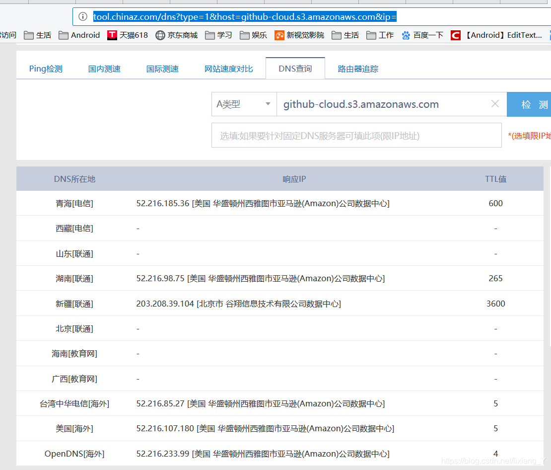This screenshot has width=551, height=470.
Task: Click the 52.216.233.99 response IP
Action: click(163, 454)
